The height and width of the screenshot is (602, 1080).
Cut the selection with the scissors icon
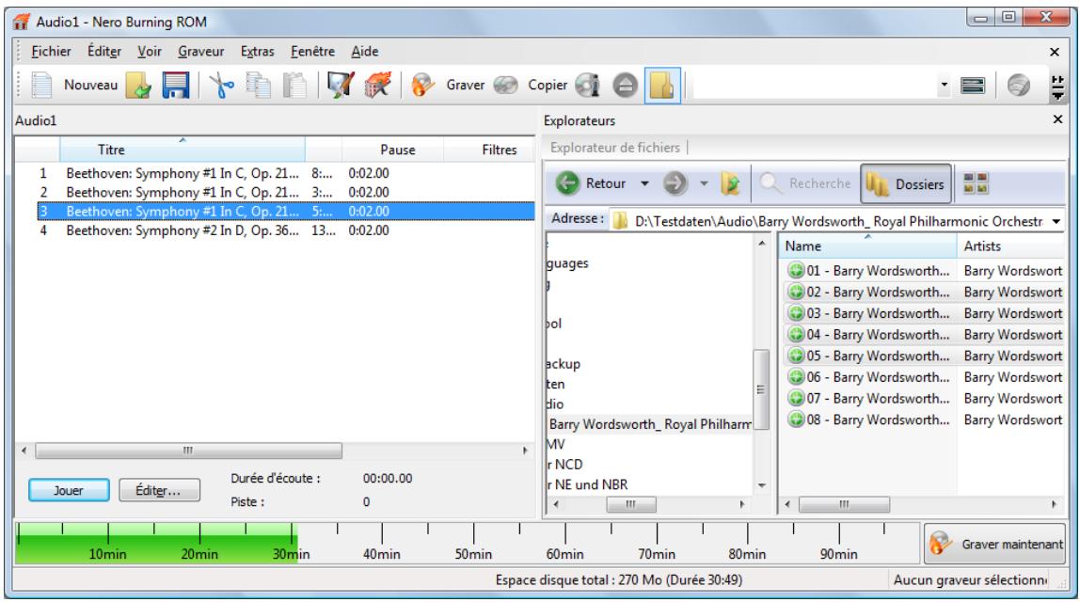221,86
